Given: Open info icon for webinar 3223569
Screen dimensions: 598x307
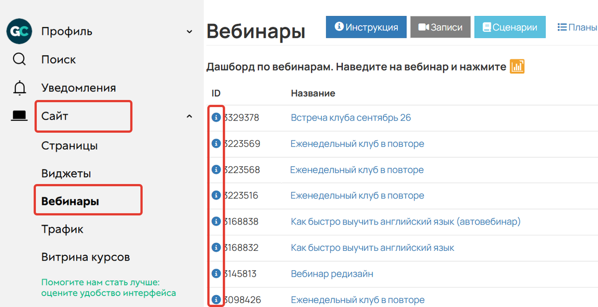Looking at the screenshot, I should tap(216, 143).
